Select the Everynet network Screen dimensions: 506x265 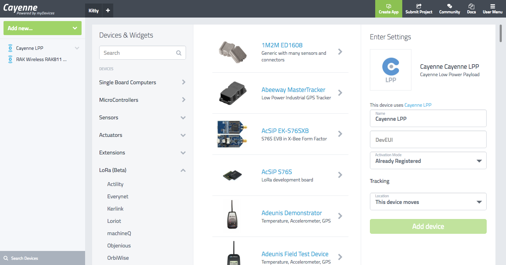[118, 197]
